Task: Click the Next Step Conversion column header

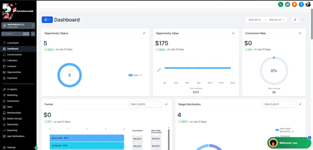Action: [156, 131]
